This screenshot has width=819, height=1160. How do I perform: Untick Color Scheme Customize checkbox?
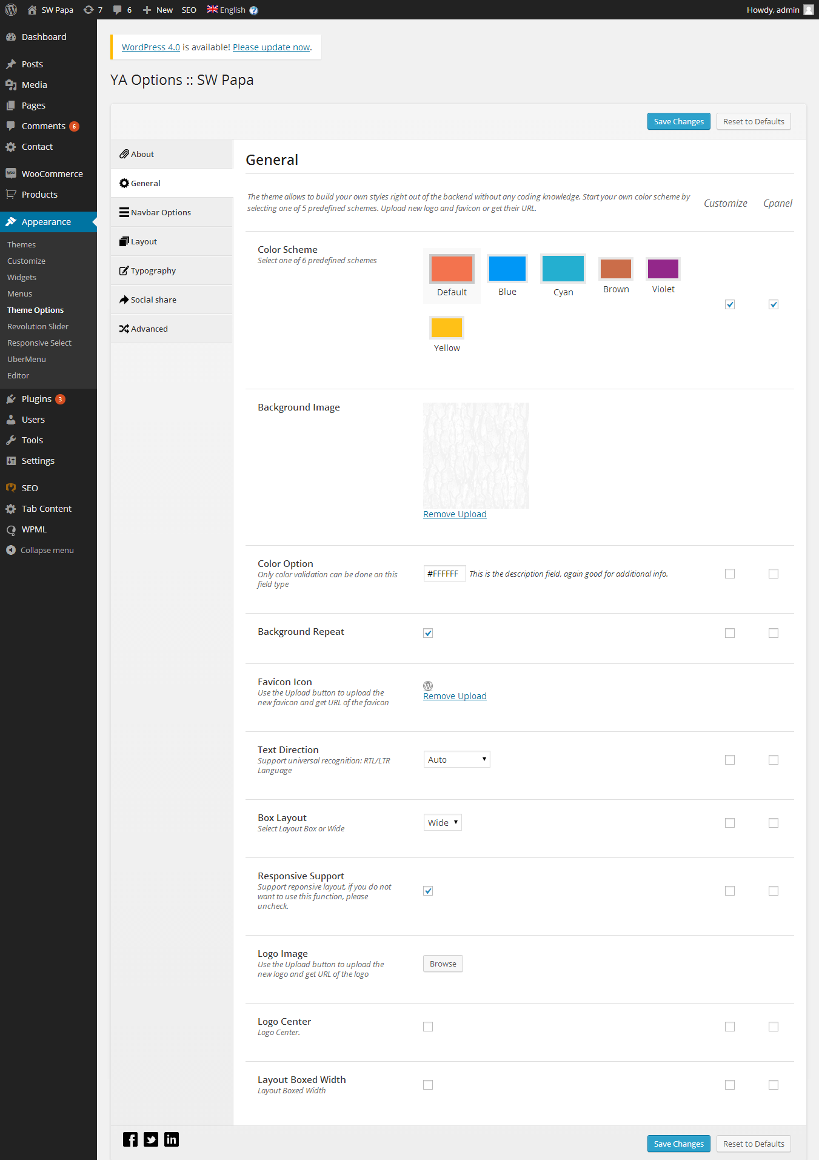pyautogui.click(x=730, y=304)
